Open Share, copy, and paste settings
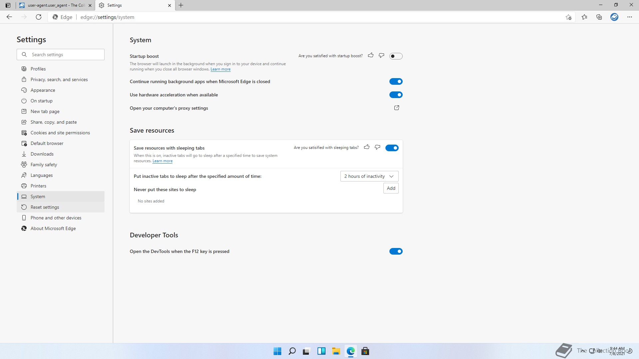 pos(61,122)
